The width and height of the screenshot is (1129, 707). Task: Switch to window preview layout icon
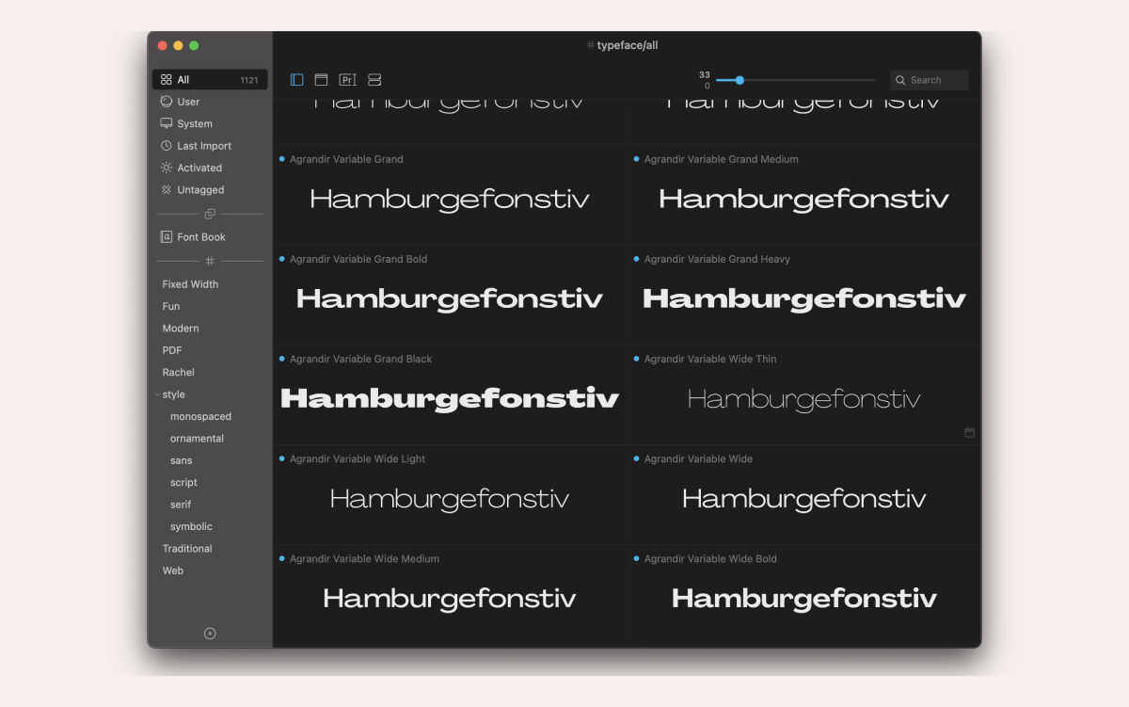coord(321,80)
